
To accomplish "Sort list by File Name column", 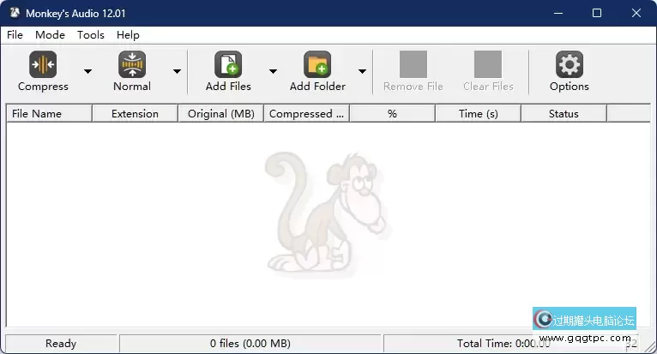I will coord(49,113).
